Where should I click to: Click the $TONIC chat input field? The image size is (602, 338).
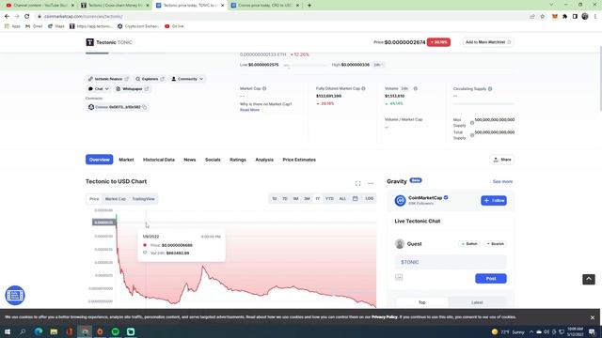point(451,262)
